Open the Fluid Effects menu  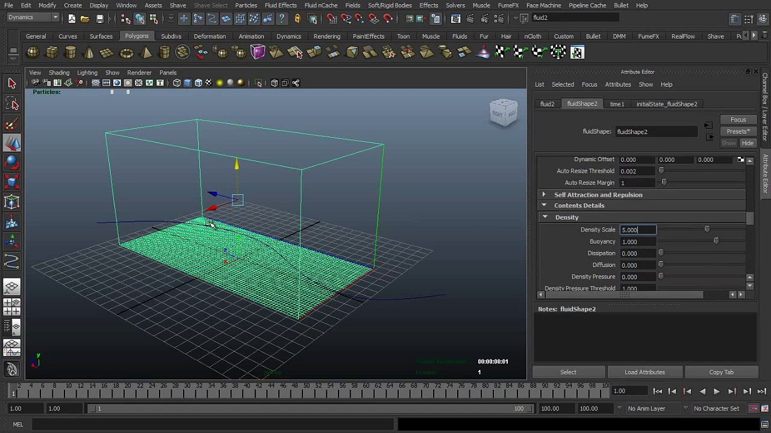(x=281, y=5)
